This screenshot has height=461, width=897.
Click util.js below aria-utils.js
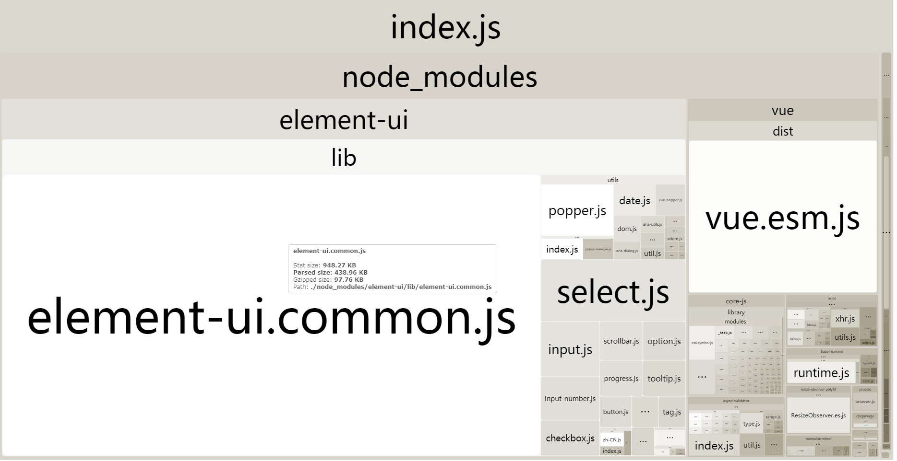[x=652, y=254]
